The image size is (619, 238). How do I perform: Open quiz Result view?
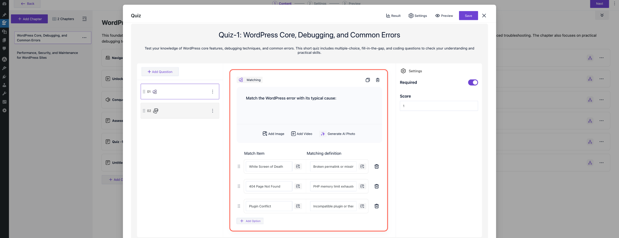tap(393, 16)
